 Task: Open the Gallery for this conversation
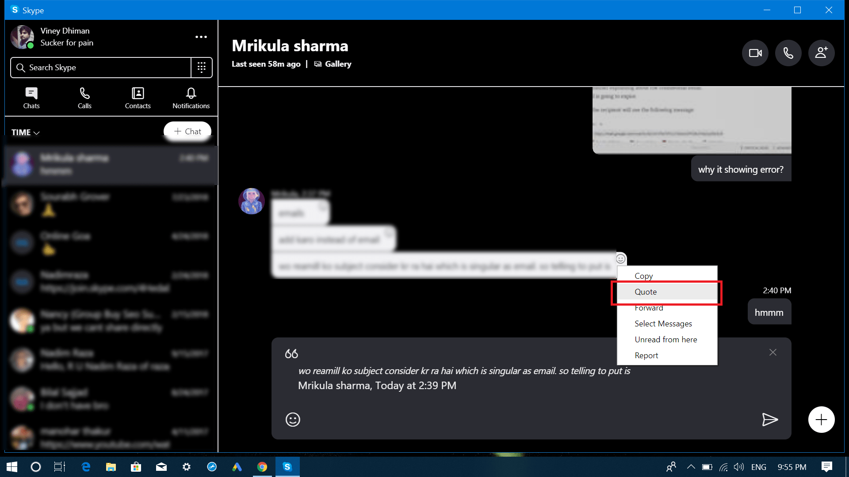pos(333,64)
